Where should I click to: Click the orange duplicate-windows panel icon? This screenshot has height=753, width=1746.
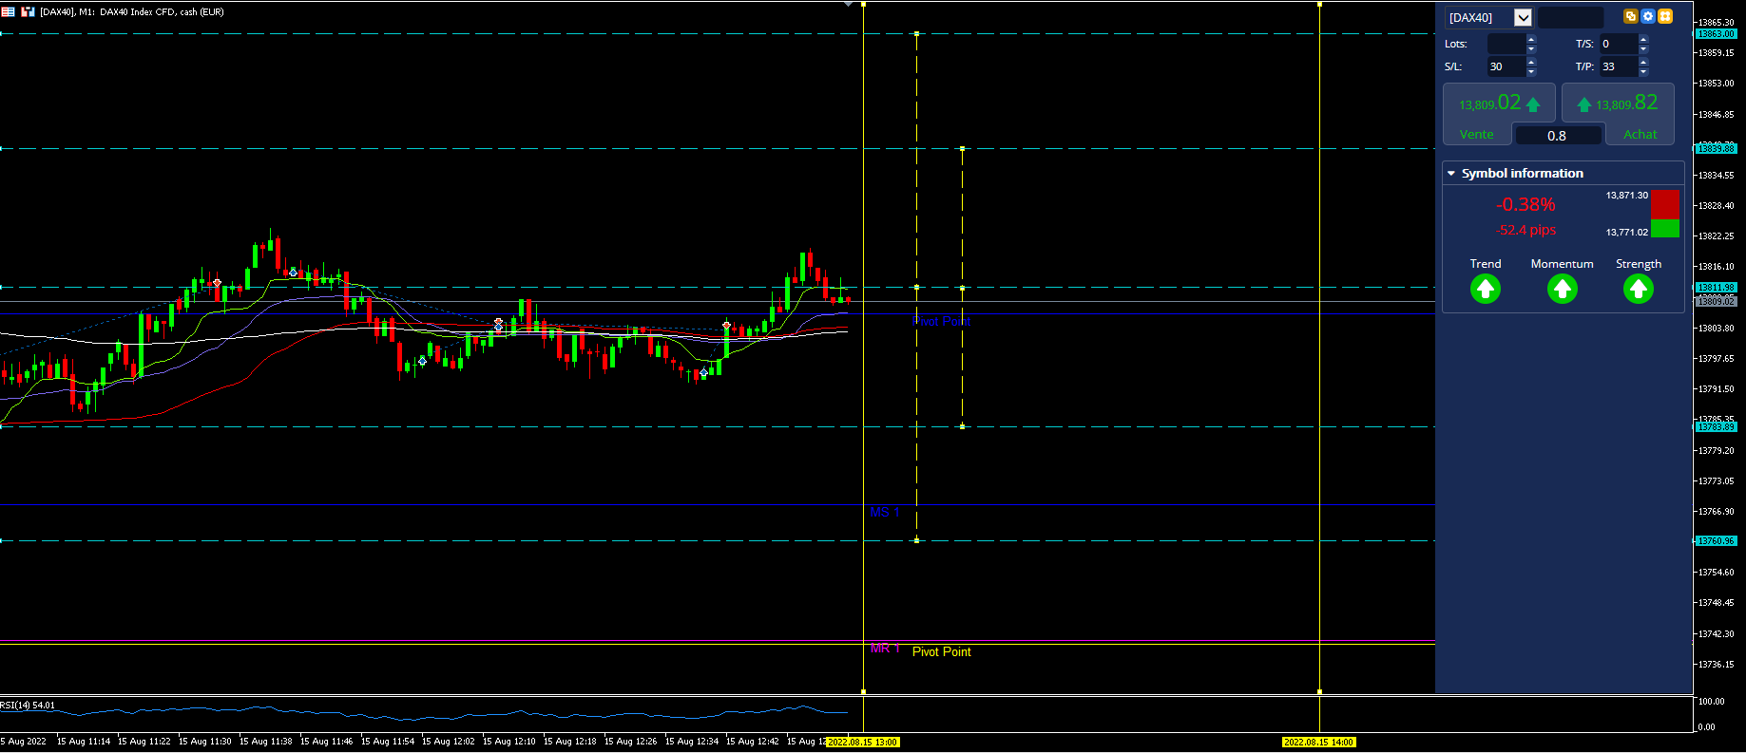(x=1631, y=16)
